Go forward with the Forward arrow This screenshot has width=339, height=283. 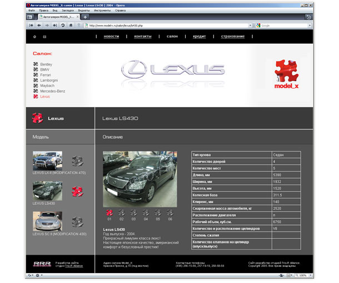[x=47, y=26]
